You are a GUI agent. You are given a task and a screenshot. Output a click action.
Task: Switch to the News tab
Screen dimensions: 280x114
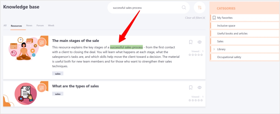(x=29, y=25)
